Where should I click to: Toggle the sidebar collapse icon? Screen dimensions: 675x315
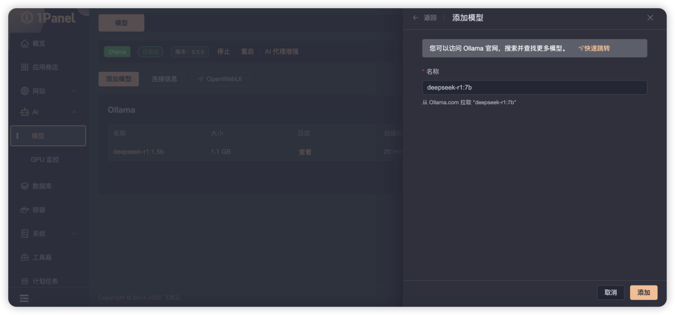(24, 298)
